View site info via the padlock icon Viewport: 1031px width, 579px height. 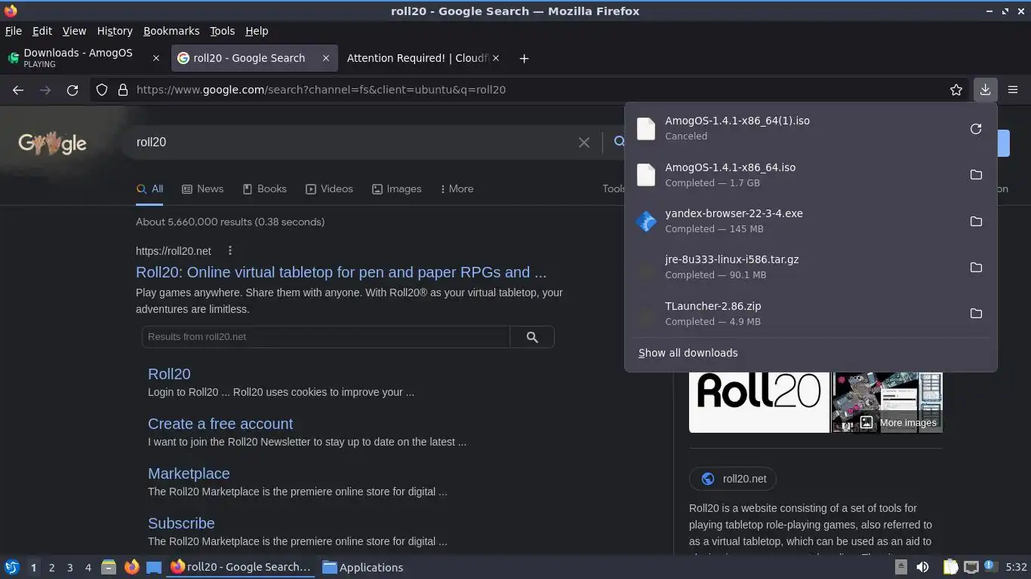(x=122, y=90)
